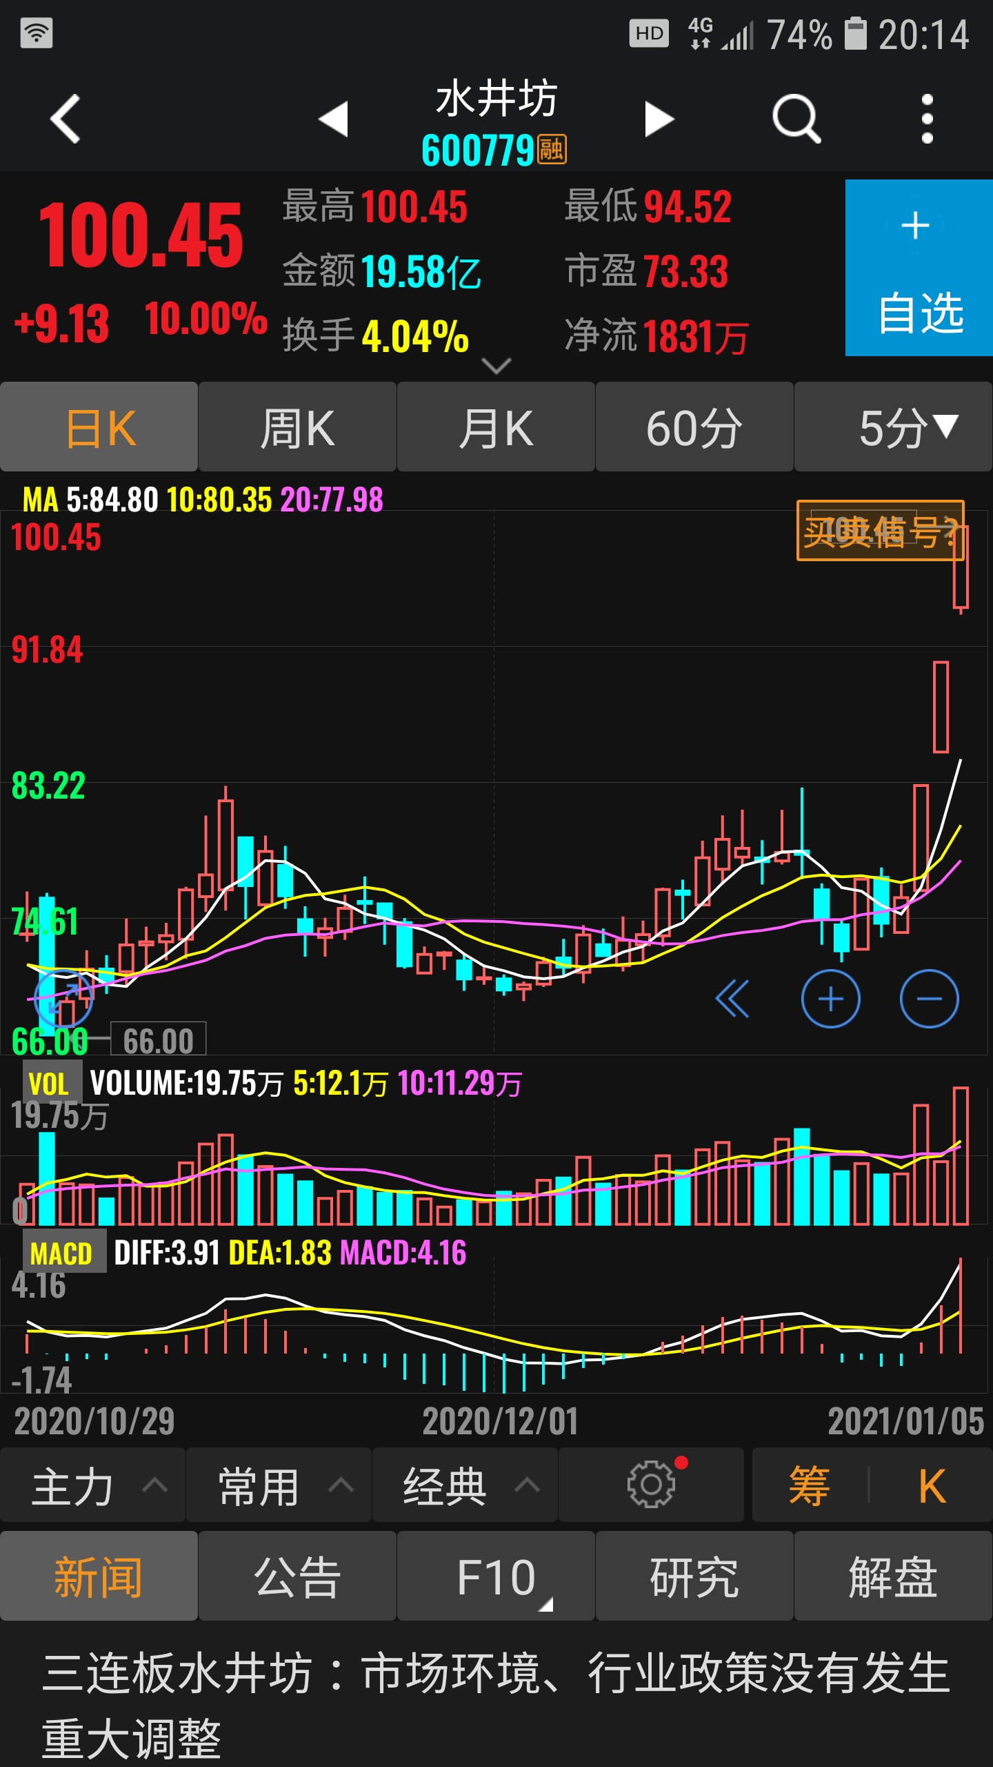The width and height of the screenshot is (993, 1767).
Task: Tap the 10.00% change value
Action: pyautogui.click(x=205, y=319)
